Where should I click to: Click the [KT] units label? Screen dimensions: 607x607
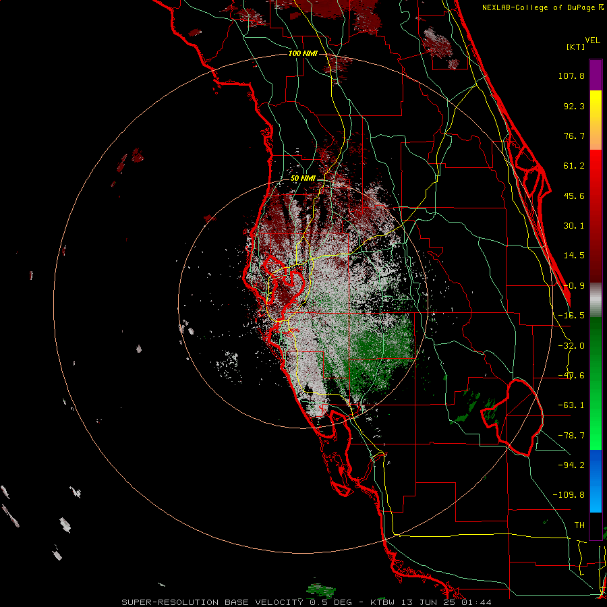click(x=576, y=47)
